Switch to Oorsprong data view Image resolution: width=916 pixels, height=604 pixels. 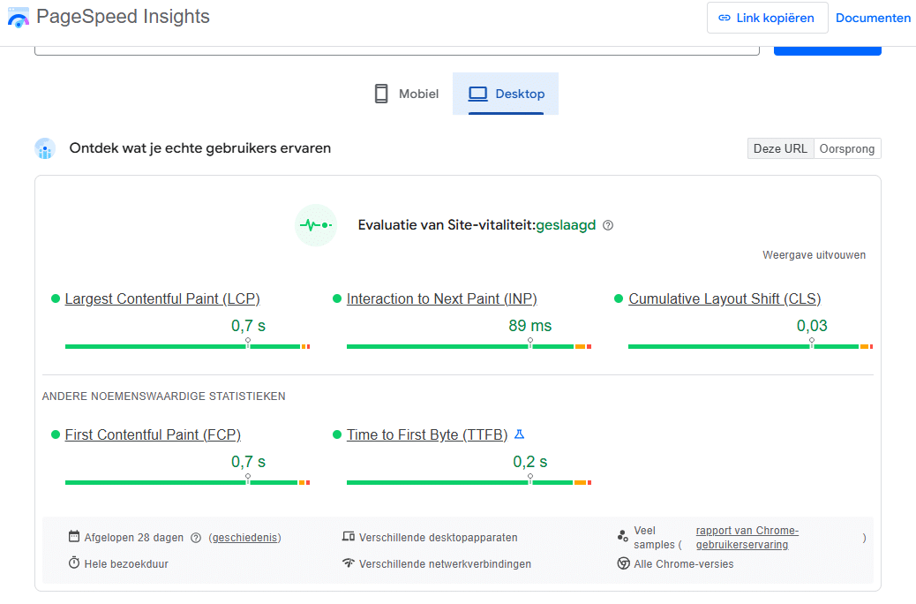click(x=847, y=148)
